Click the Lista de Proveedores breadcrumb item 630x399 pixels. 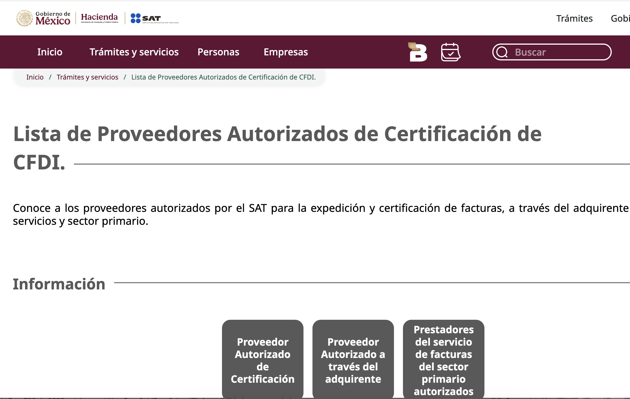point(223,77)
